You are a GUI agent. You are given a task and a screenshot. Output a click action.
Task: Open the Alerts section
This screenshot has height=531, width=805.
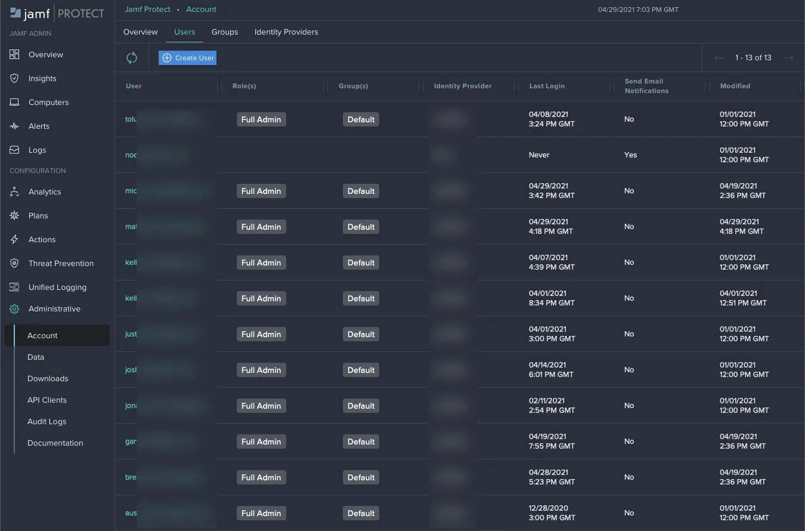tap(14, 126)
